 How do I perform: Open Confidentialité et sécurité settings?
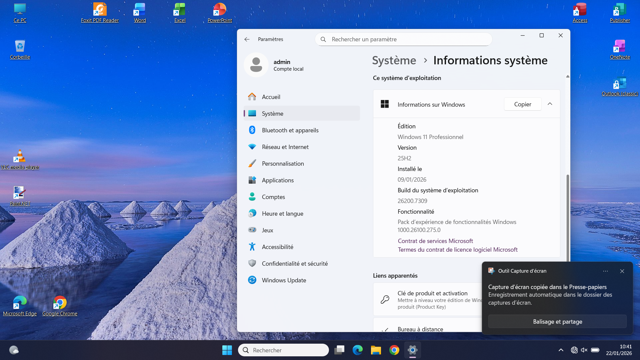(302, 263)
